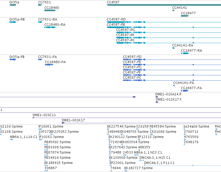The height and width of the screenshot is (172, 221).
Task: Click the CG4587 gene label
Action: [113, 2]
